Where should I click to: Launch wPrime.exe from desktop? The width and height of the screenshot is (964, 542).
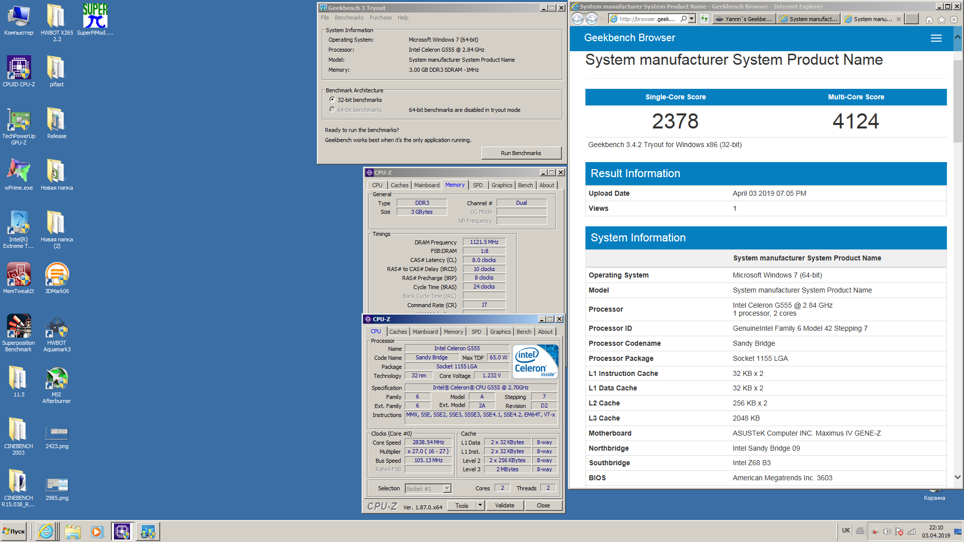coord(19,175)
